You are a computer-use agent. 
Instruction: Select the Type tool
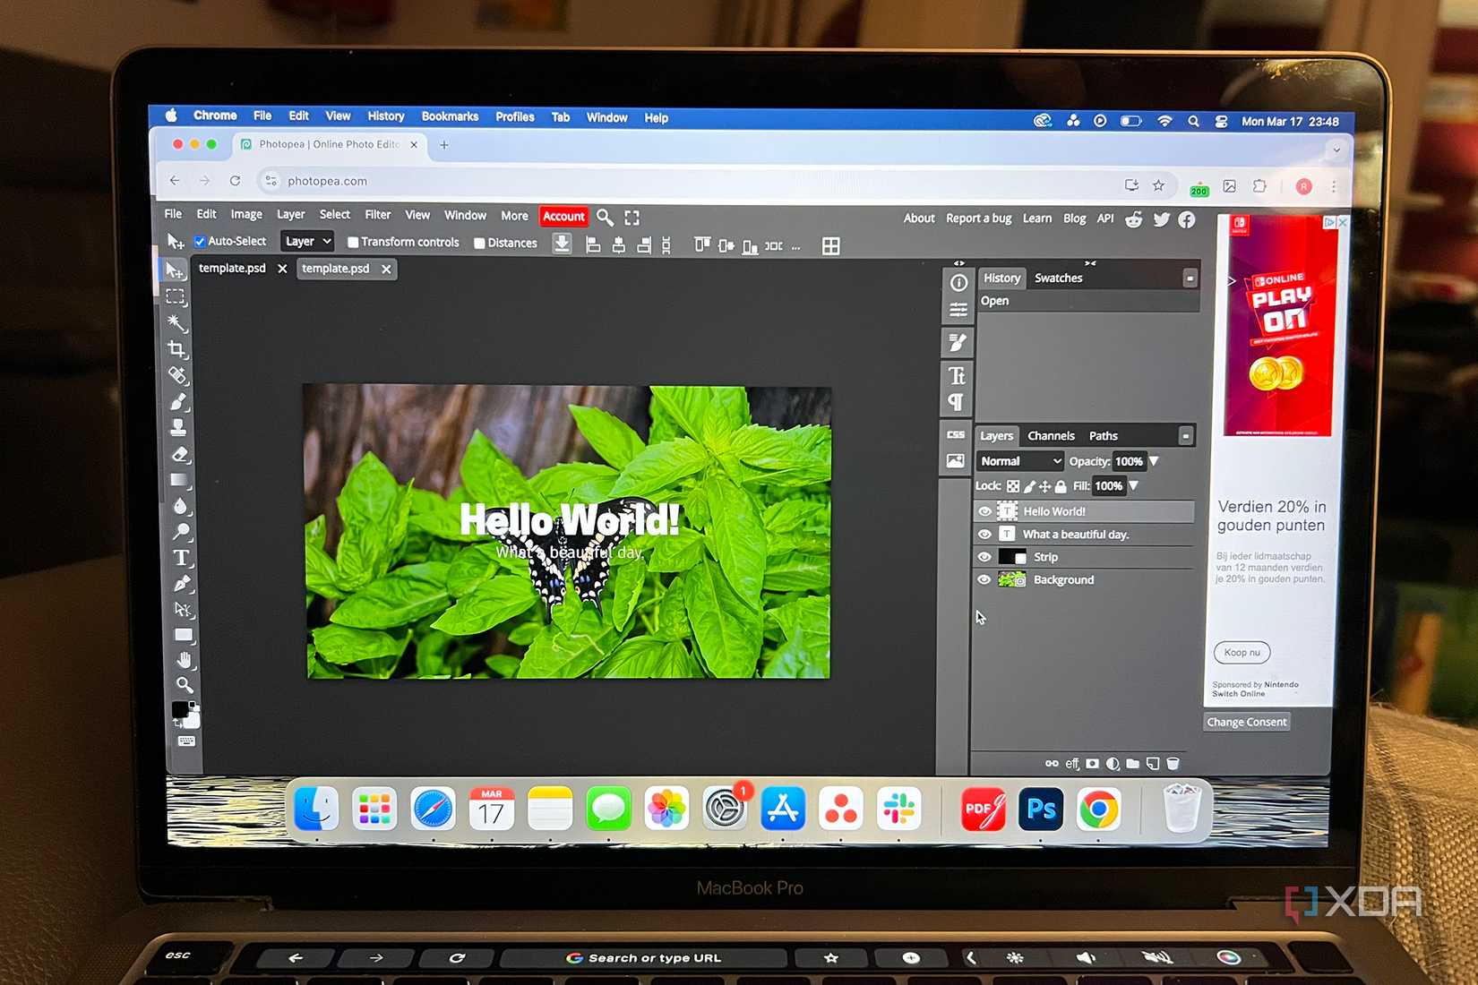pos(182,558)
